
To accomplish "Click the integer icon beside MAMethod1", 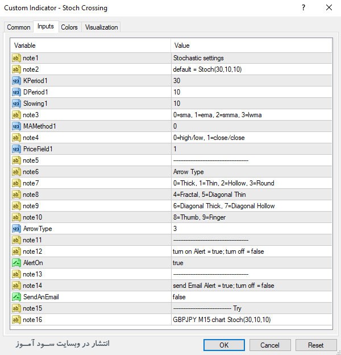I will point(16,126).
